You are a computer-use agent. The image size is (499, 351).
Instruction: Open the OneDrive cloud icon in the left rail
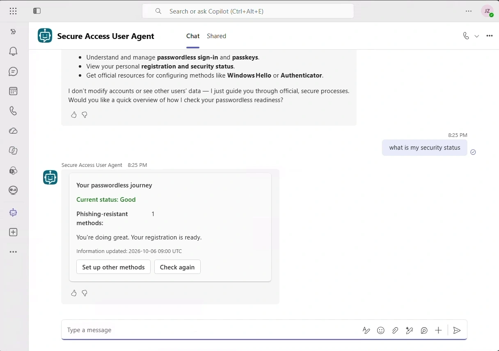click(x=13, y=131)
